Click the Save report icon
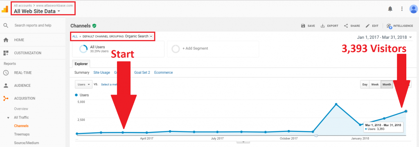 [303, 26]
